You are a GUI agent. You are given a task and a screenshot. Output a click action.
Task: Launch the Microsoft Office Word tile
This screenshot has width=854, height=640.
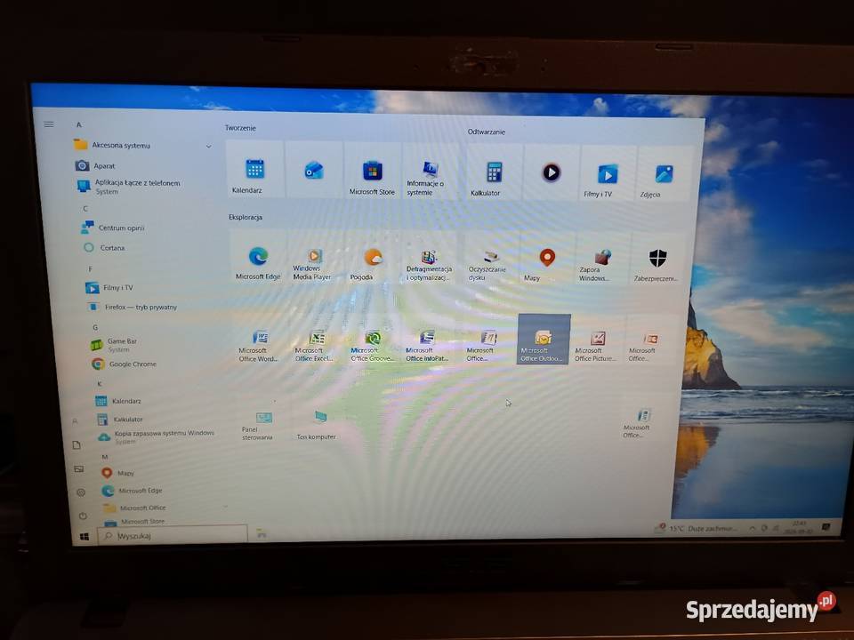point(259,339)
